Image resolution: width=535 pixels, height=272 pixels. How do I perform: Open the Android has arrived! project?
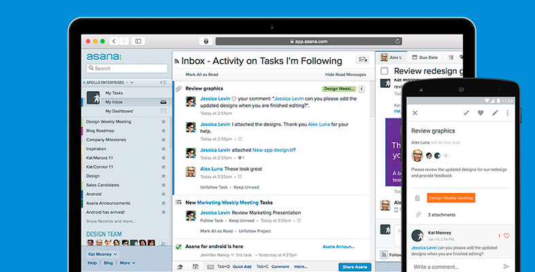pyautogui.click(x=105, y=212)
